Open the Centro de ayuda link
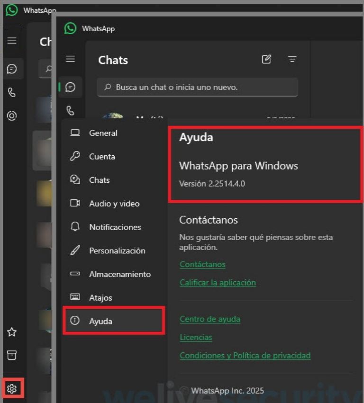Image resolution: width=364 pixels, height=403 pixels. tap(209, 319)
